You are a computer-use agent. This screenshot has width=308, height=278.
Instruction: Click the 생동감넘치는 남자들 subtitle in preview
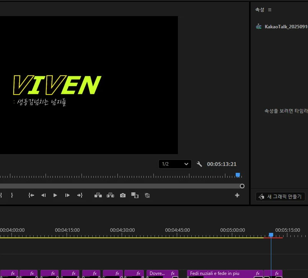click(x=41, y=102)
